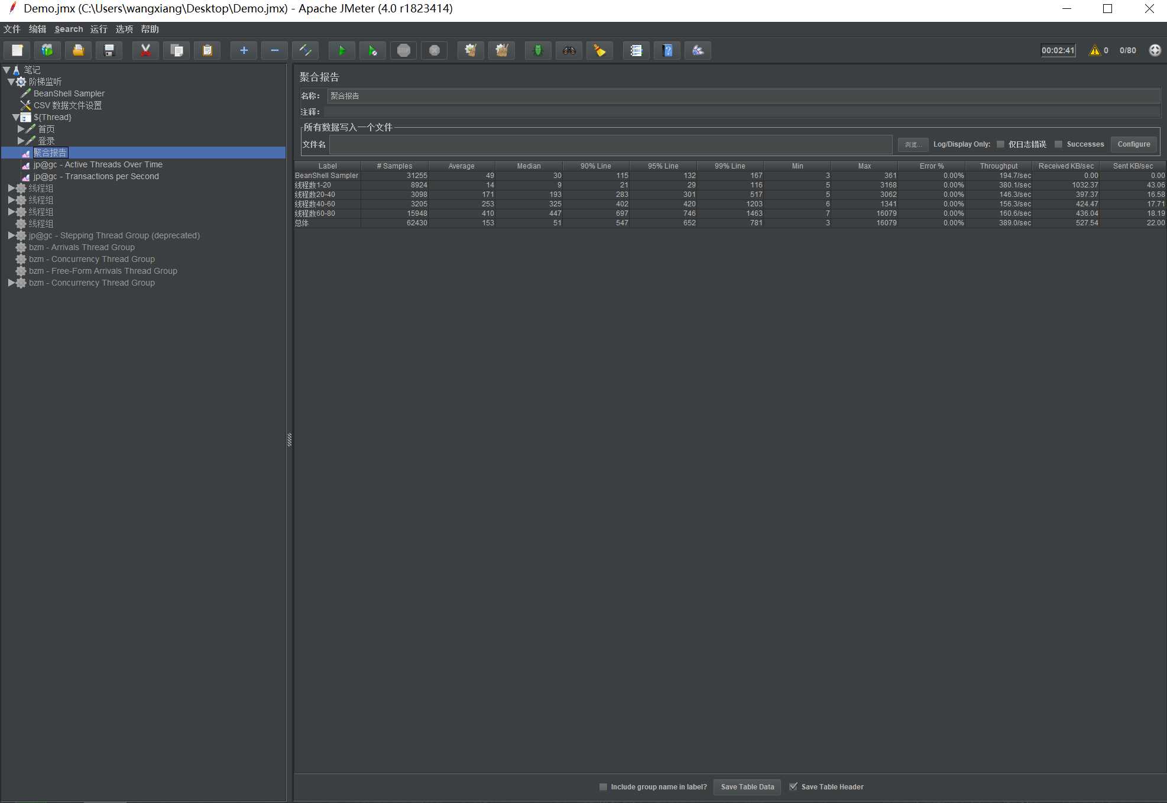Toggle the 仅日志错误 checkbox
1167x803 pixels.
(1000, 144)
